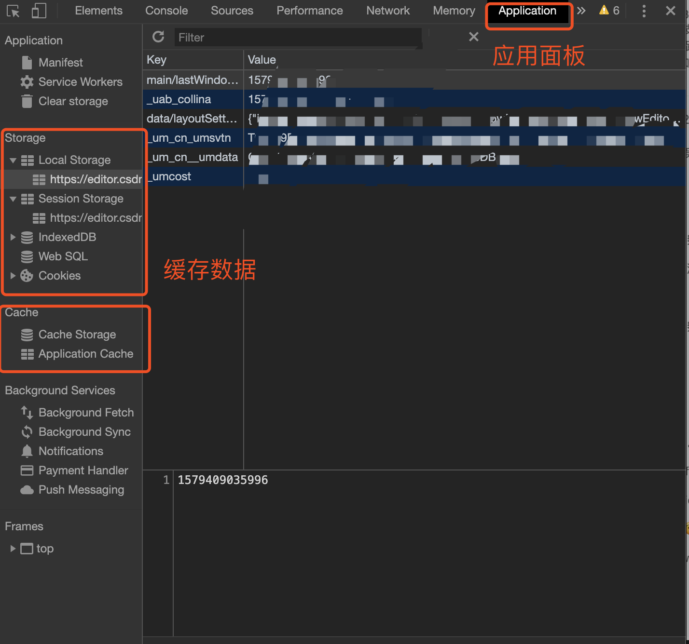This screenshot has height=644, width=689.
Task: Click the Manifest file icon
Action: [x=27, y=62]
